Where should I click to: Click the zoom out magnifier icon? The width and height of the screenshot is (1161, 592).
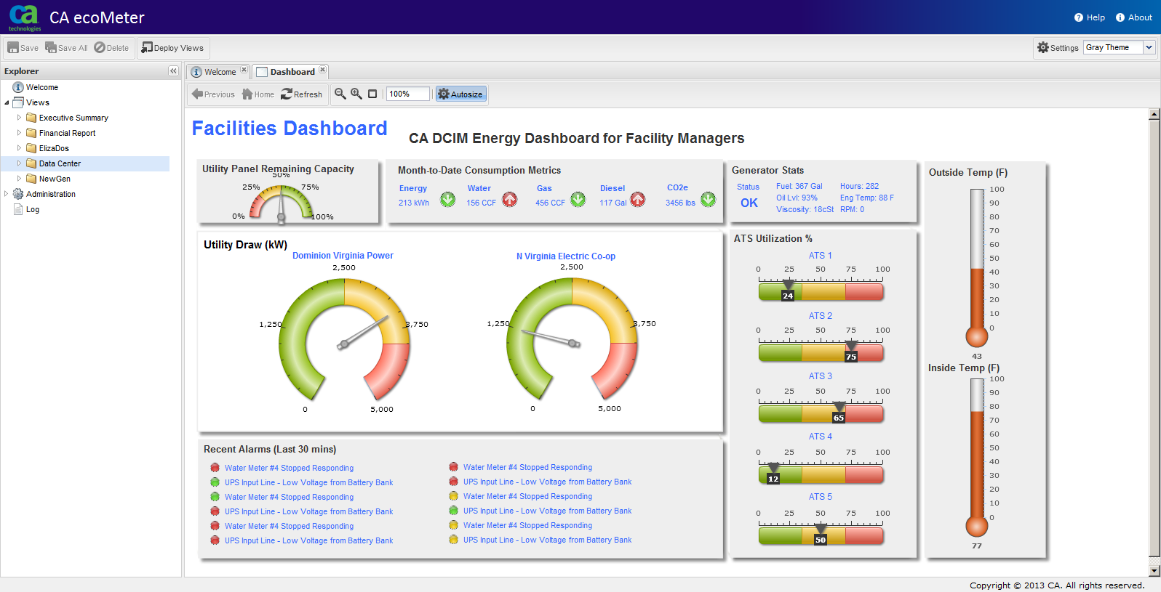point(340,94)
